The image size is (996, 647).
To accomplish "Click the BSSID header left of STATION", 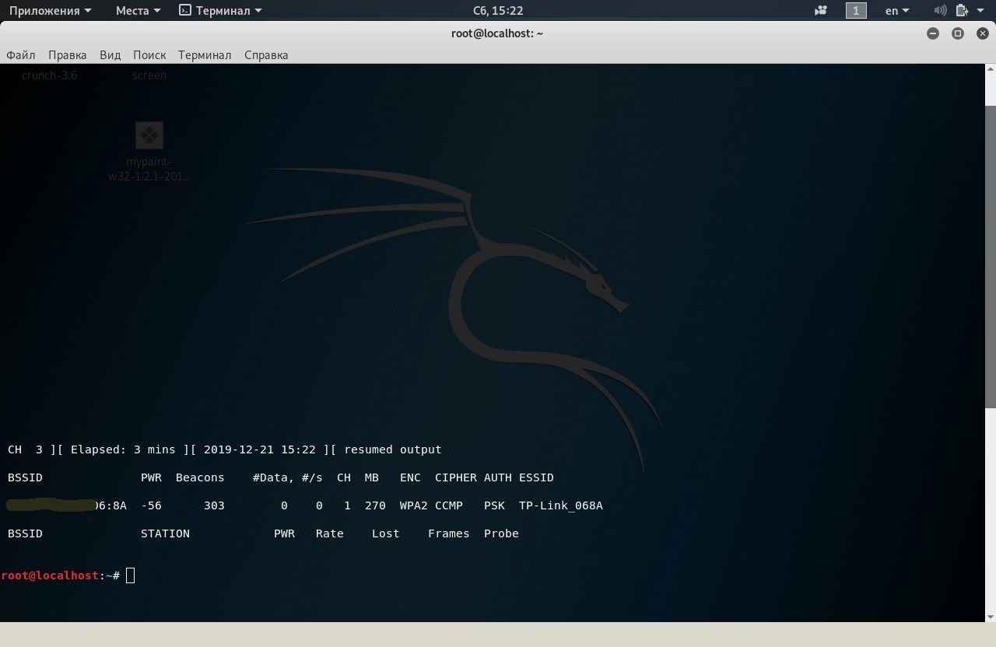I will pyautogui.click(x=25, y=533).
